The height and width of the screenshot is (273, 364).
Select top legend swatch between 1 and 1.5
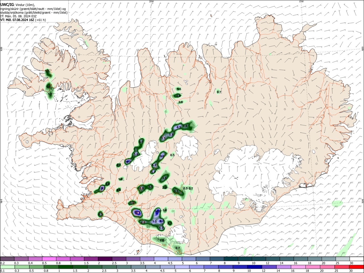77,259
